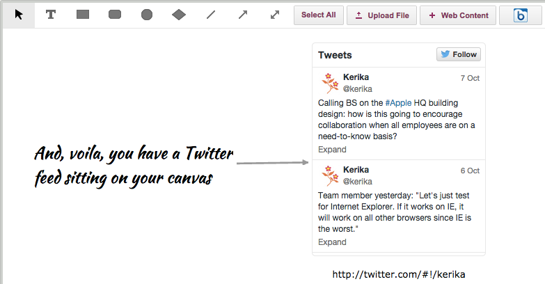Select the Text tool
Screen dimensions: 545x284
click(x=51, y=15)
